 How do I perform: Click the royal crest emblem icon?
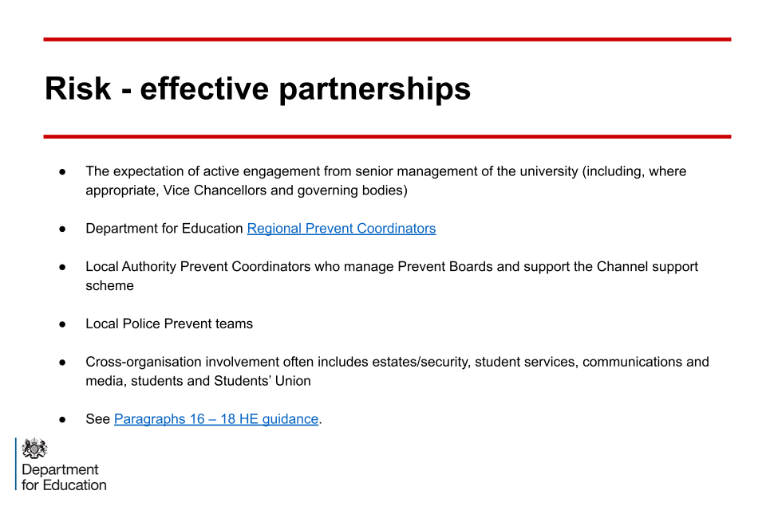[x=35, y=449]
